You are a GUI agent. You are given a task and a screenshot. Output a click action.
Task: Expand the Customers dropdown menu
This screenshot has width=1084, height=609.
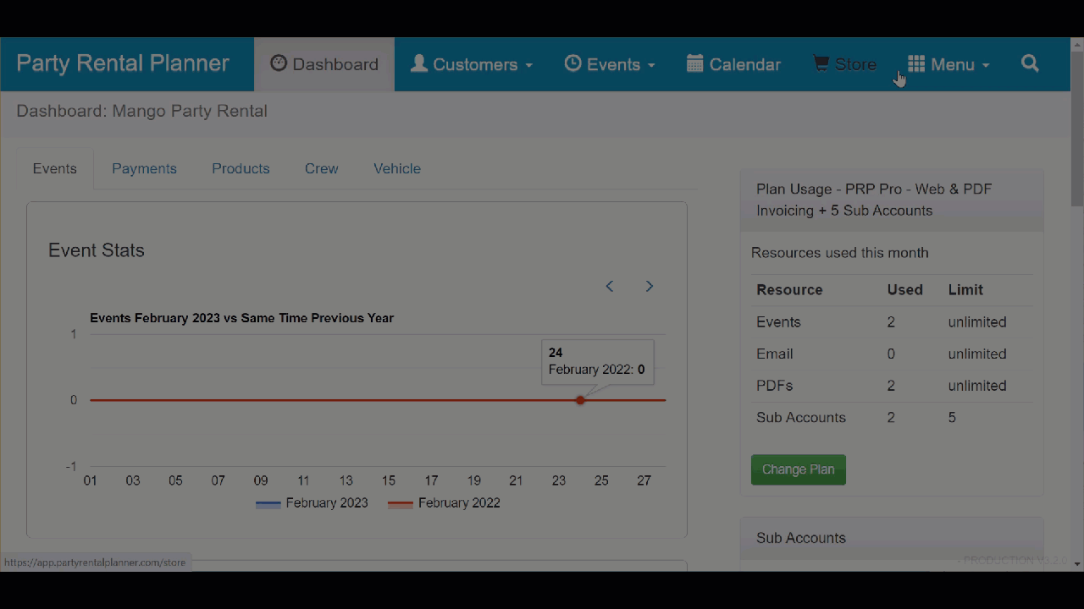(x=472, y=64)
